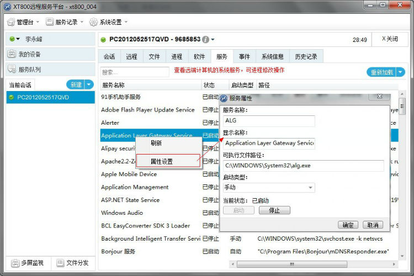
Task: Click the 服务记录 service log icon
Action: pyautogui.click(x=50, y=22)
